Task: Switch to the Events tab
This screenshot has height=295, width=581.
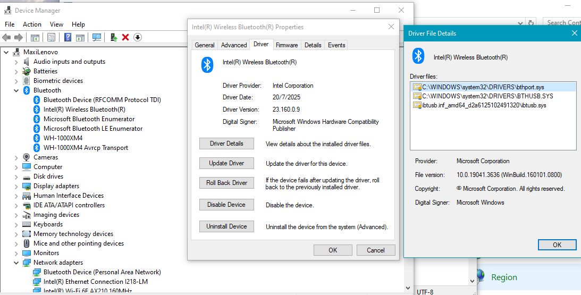Action: pyautogui.click(x=336, y=45)
